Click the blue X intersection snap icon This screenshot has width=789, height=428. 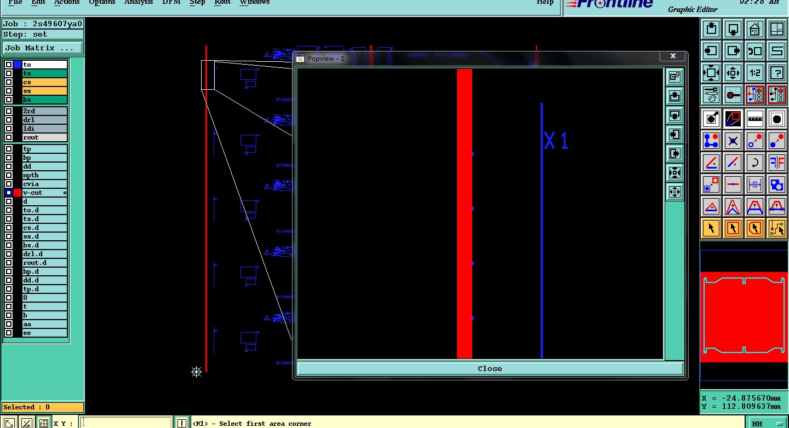(733, 141)
